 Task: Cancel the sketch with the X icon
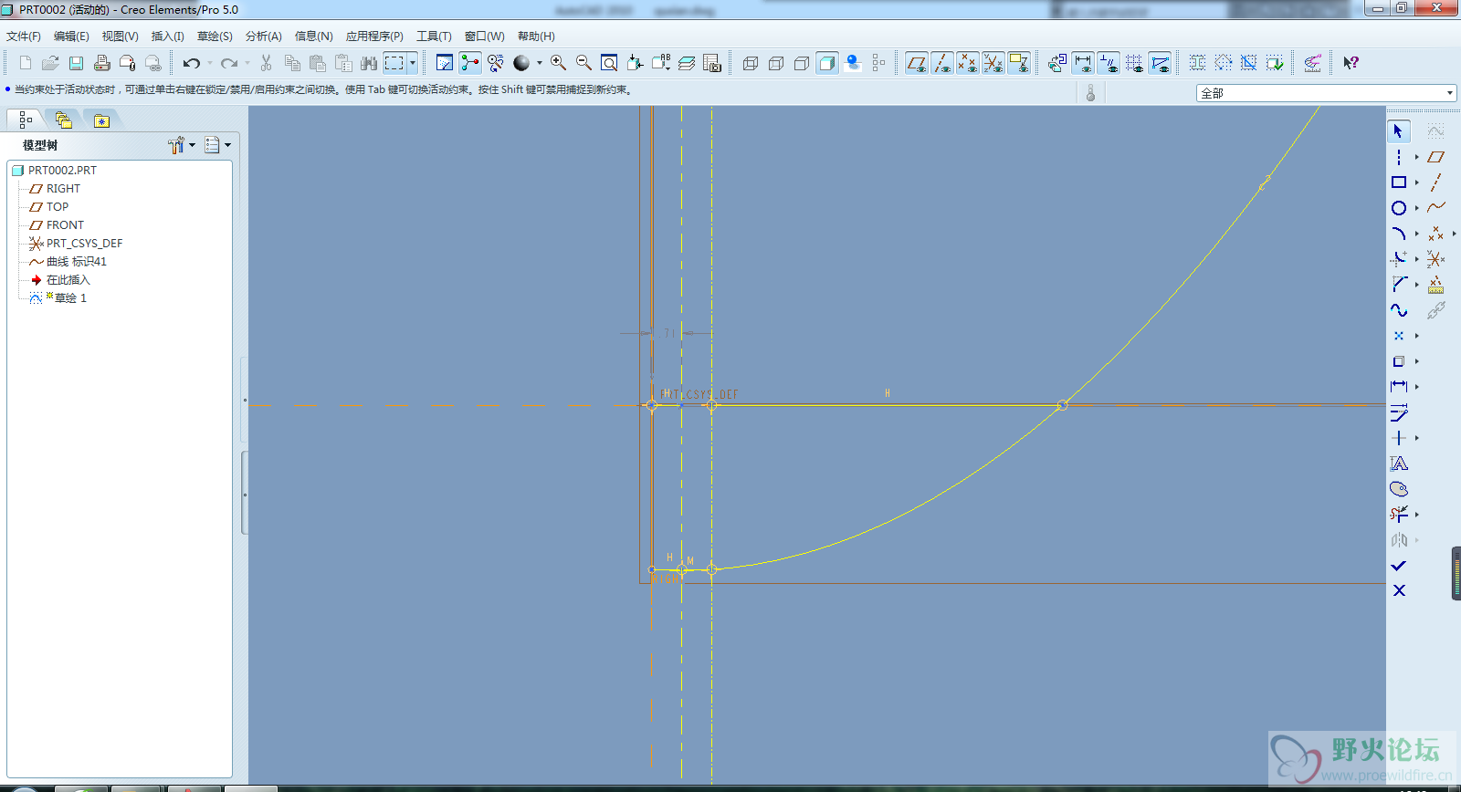click(1399, 590)
